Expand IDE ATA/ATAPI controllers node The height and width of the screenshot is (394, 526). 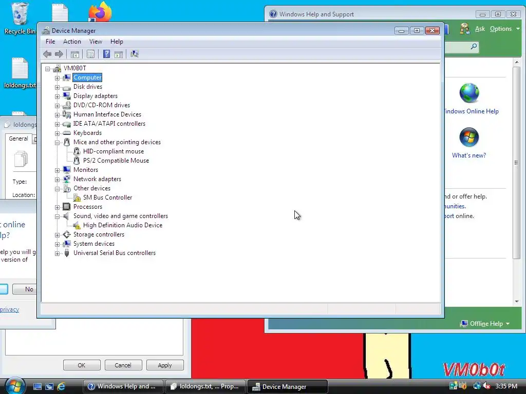tap(57, 124)
